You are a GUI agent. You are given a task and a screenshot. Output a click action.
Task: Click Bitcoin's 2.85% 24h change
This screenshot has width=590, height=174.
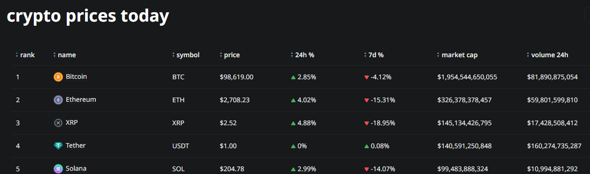click(303, 77)
